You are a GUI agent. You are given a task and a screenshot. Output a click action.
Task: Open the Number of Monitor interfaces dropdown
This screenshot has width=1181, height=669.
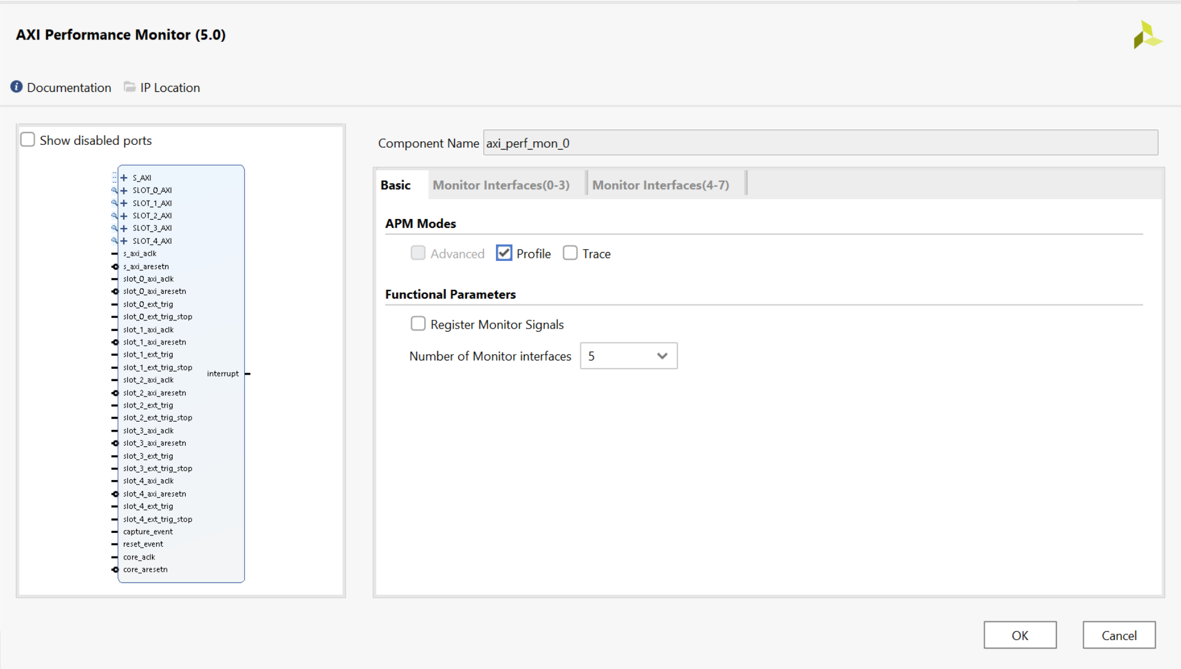tap(662, 356)
